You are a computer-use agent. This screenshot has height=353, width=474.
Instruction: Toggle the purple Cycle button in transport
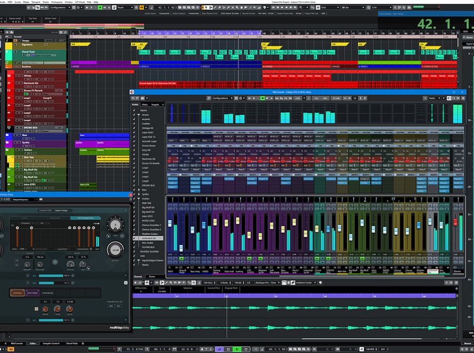point(219,349)
